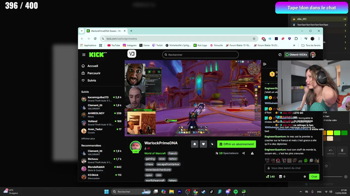Reload the Kick page
Screen dimensions: 350x196
pos(95,39)
